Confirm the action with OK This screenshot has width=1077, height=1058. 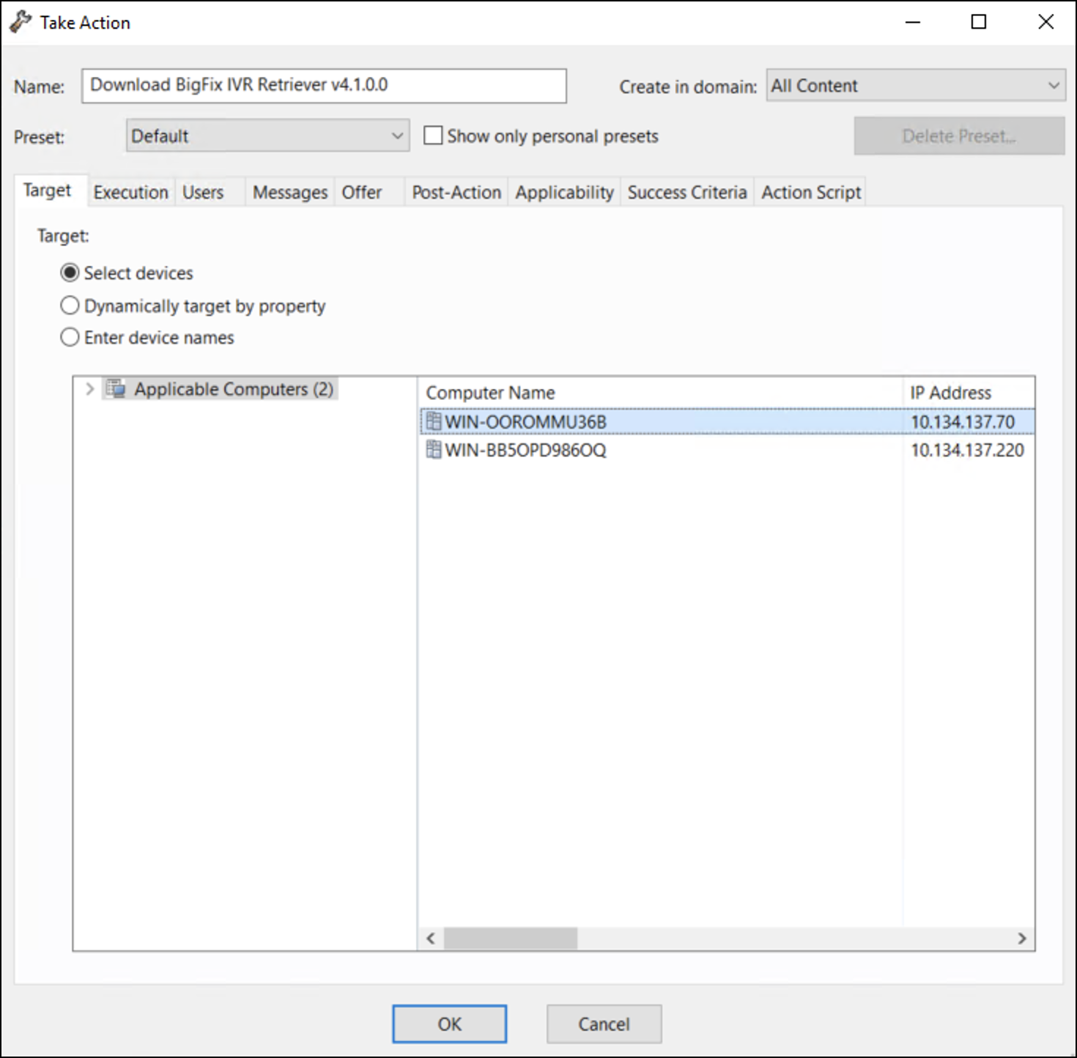coord(449,1024)
